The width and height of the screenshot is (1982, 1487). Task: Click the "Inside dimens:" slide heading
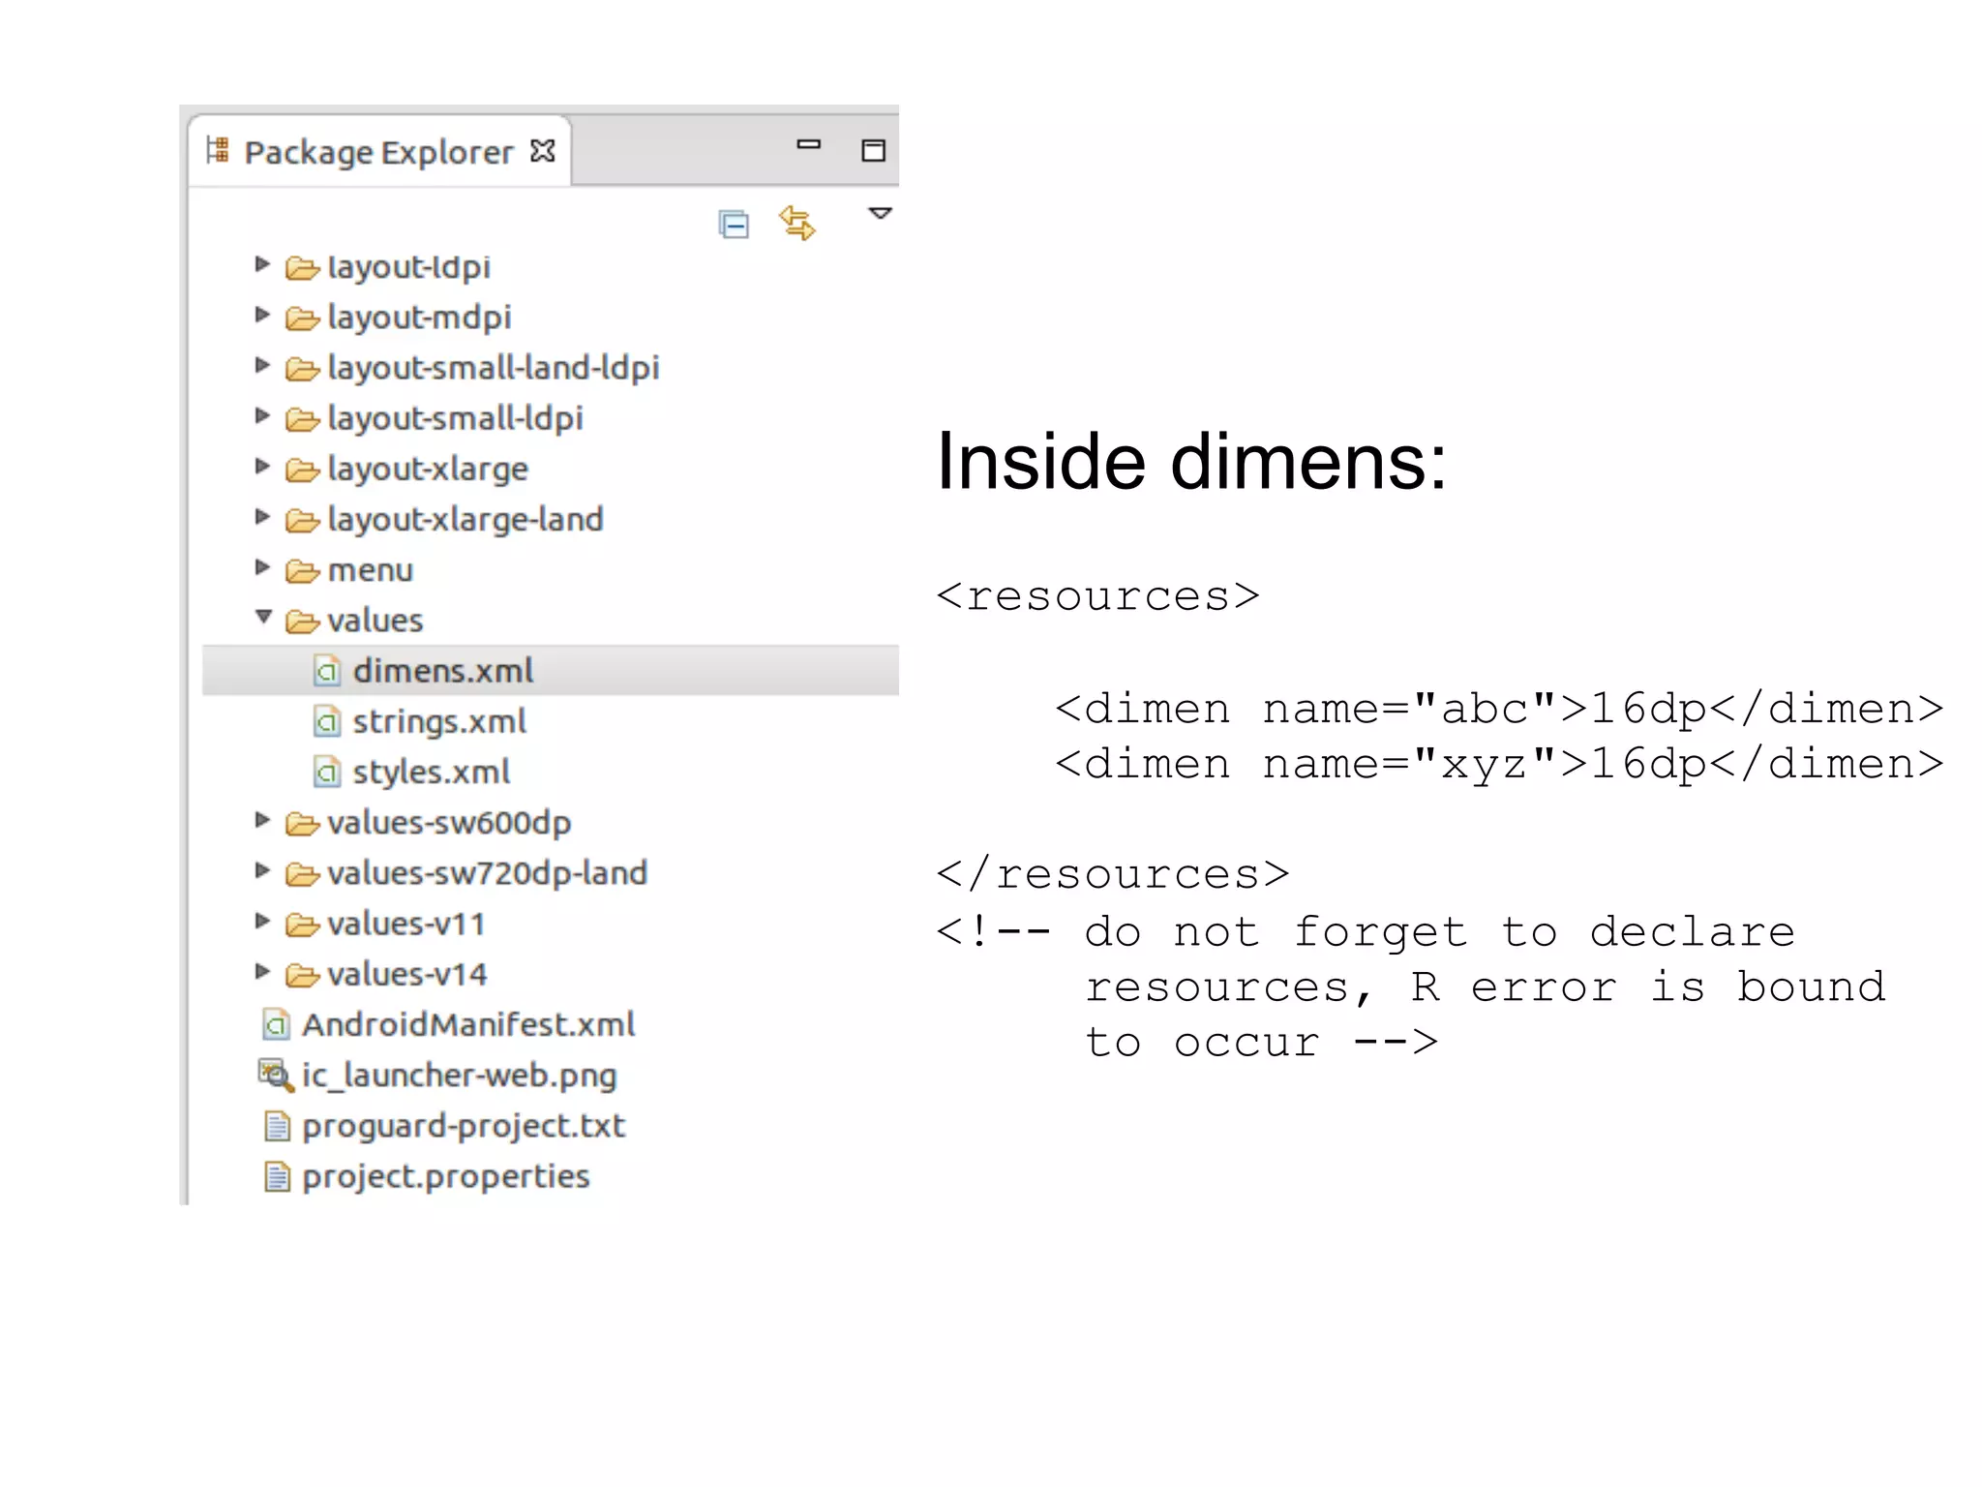[x=1192, y=462]
